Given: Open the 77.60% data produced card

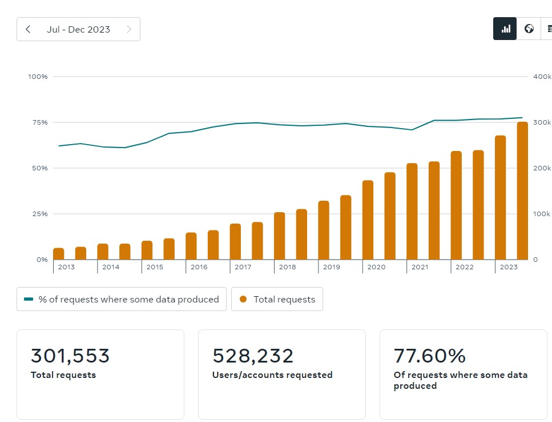Looking at the screenshot, I should [x=464, y=375].
